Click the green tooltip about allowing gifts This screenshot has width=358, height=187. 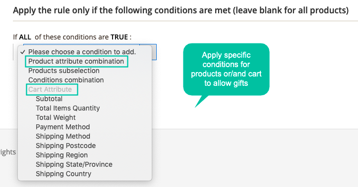click(x=226, y=69)
